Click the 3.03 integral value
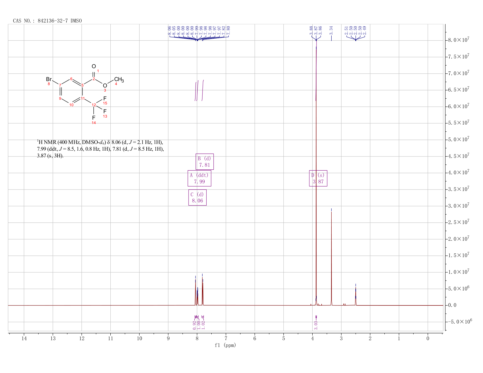This screenshot has width=483, height=373. point(316,325)
